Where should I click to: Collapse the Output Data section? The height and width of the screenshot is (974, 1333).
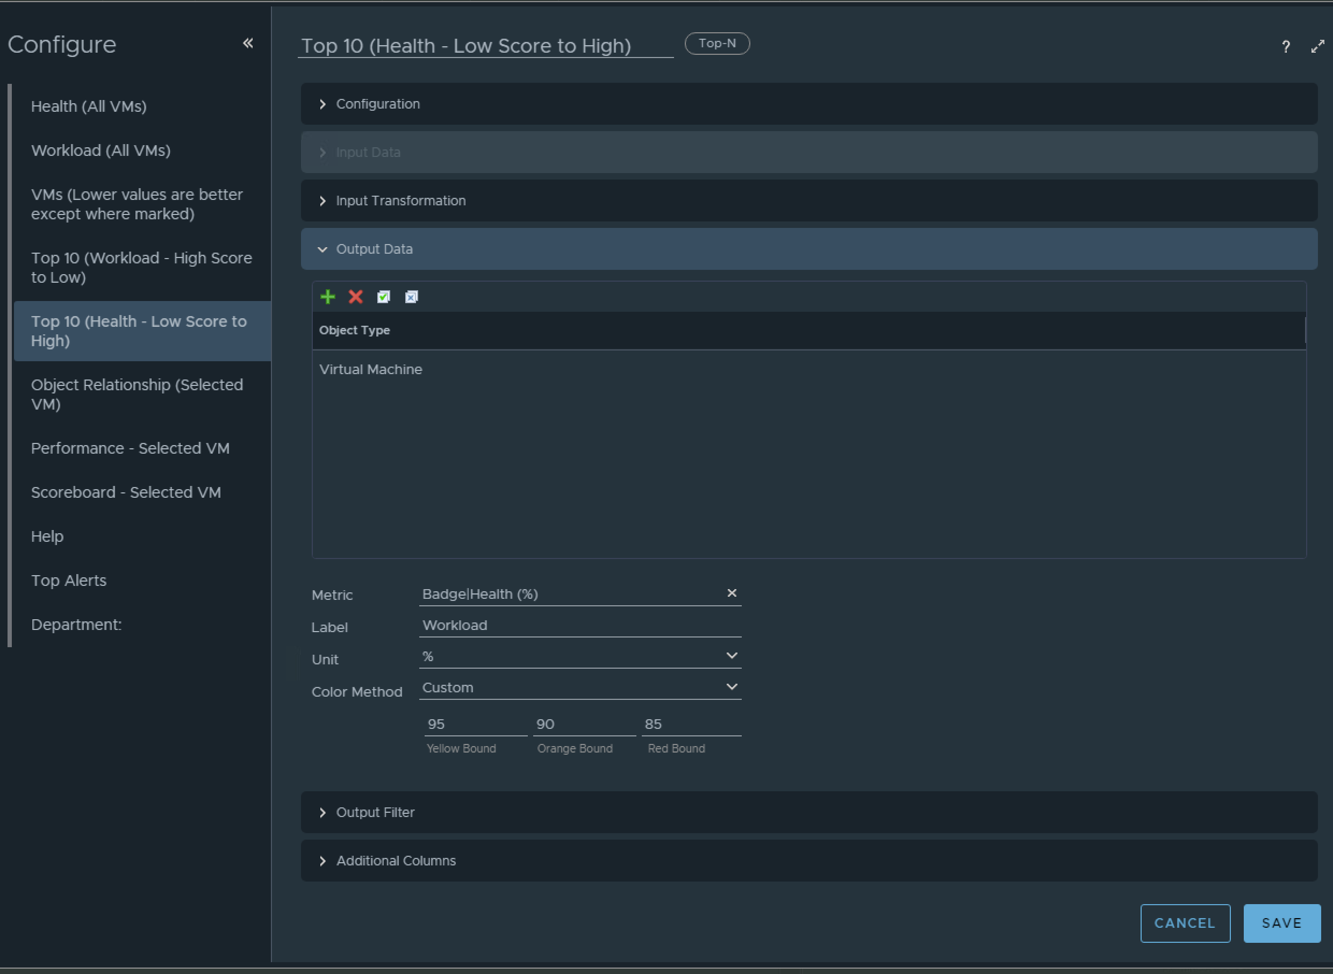374,249
